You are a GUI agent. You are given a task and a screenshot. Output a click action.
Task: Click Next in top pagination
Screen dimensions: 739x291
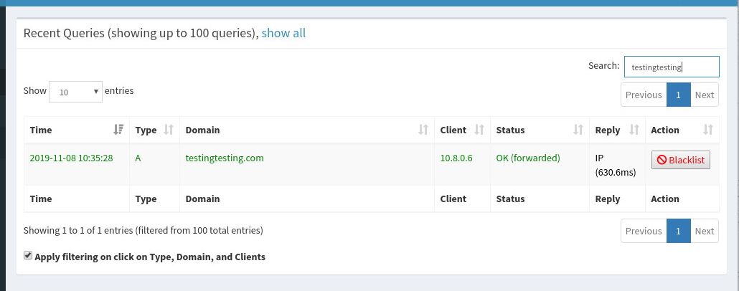[x=704, y=95]
